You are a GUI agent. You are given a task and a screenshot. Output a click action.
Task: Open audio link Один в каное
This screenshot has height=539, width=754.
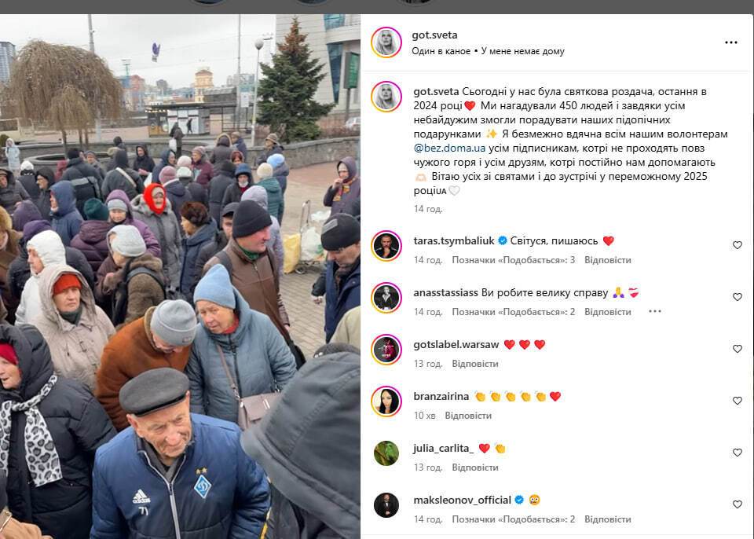441,51
